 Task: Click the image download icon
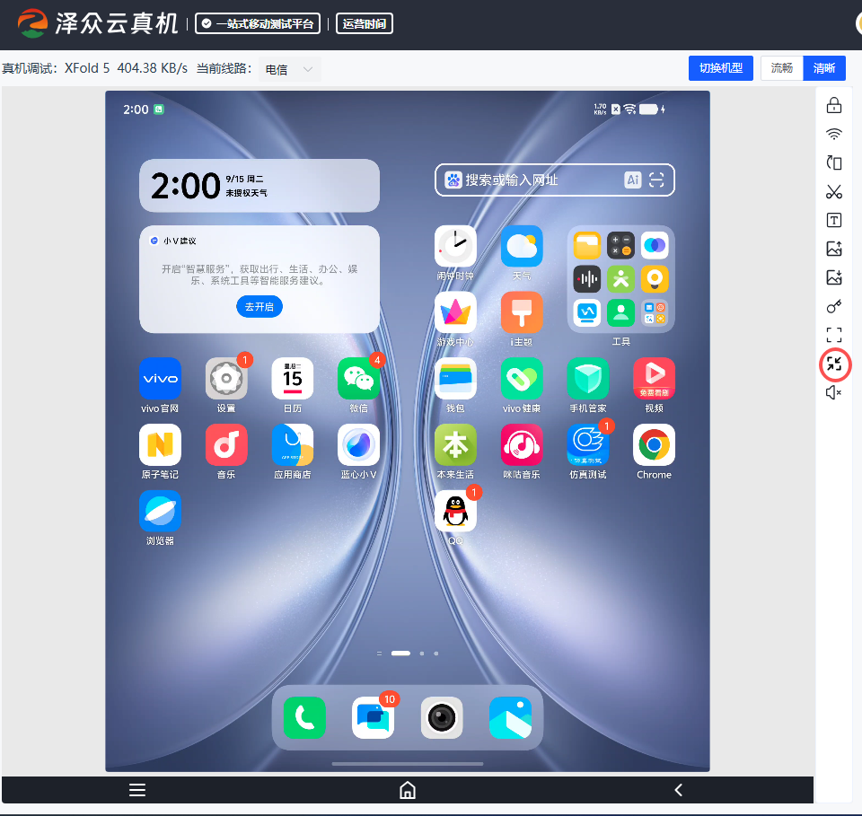(x=834, y=277)
